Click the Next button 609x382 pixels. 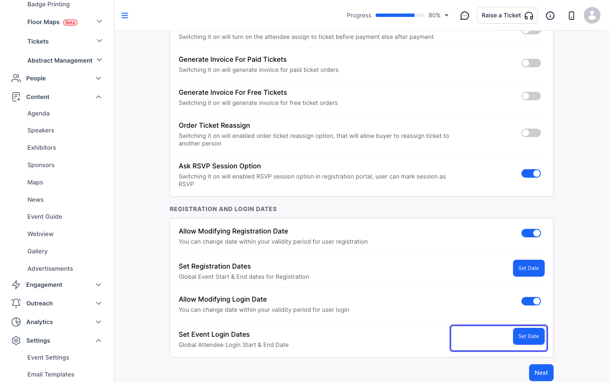[x=541, y=373]
